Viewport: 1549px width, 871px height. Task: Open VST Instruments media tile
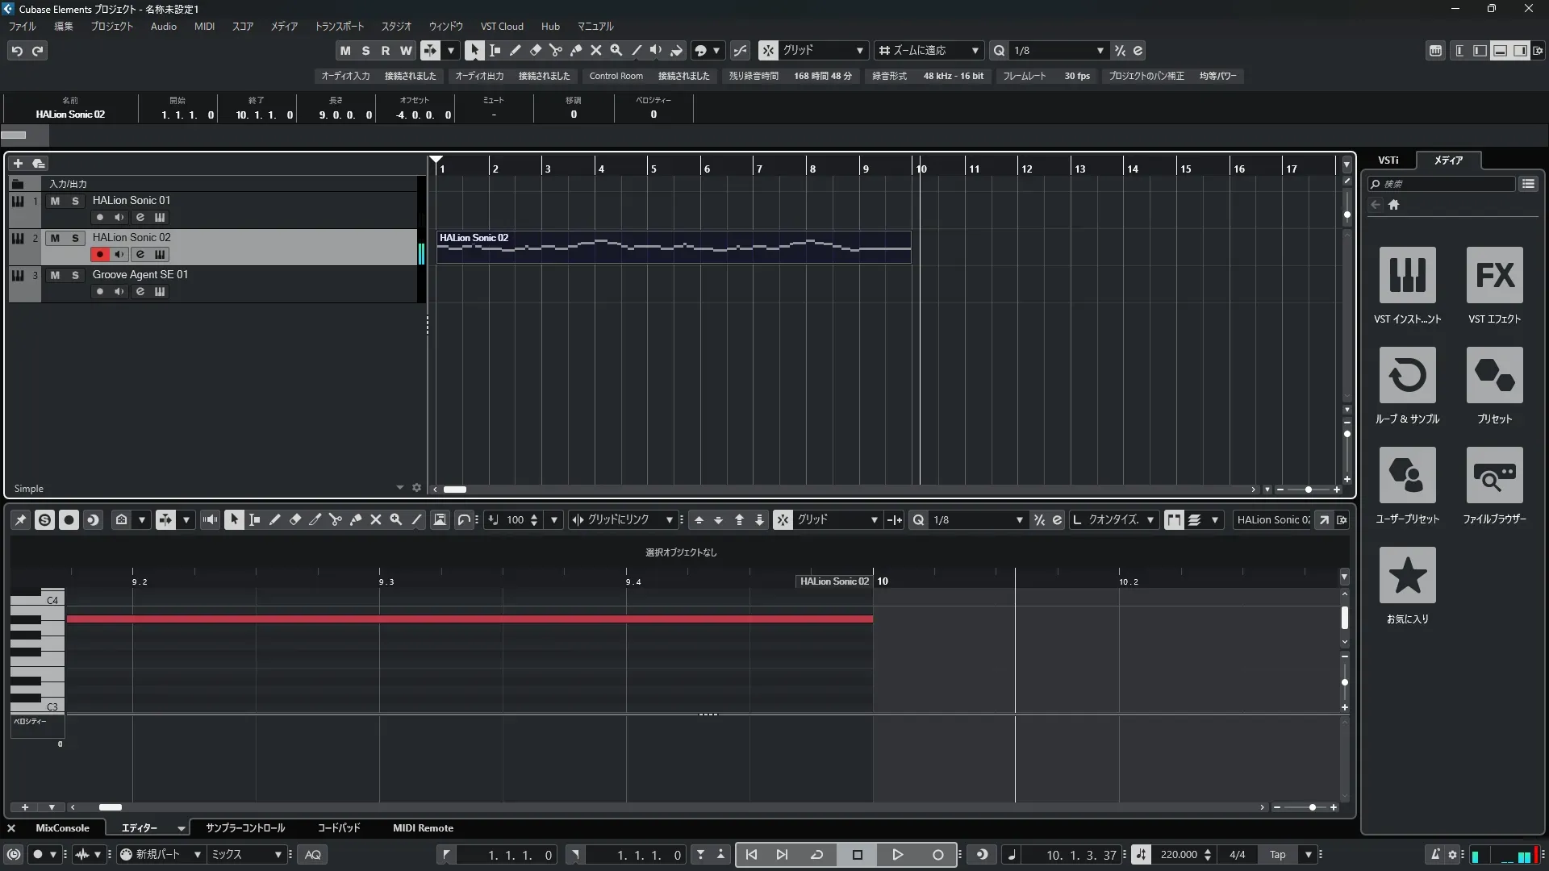click(1407, 275)
